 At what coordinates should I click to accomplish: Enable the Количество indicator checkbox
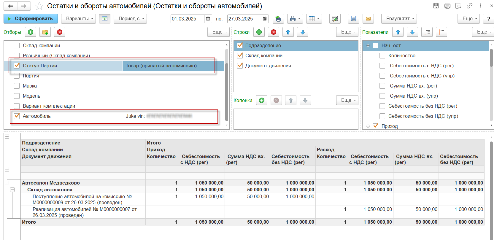click(x=382, y=55)
